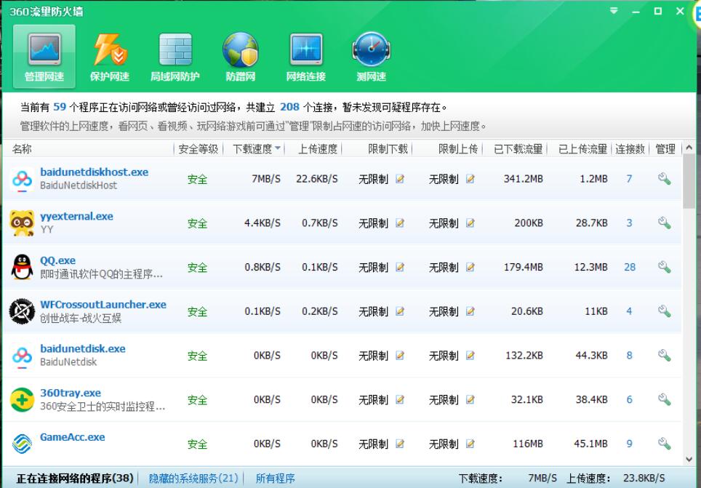Start 测网速 with the speedometer icon
This screenshot has width=701, height=488.
coord(370,48)
